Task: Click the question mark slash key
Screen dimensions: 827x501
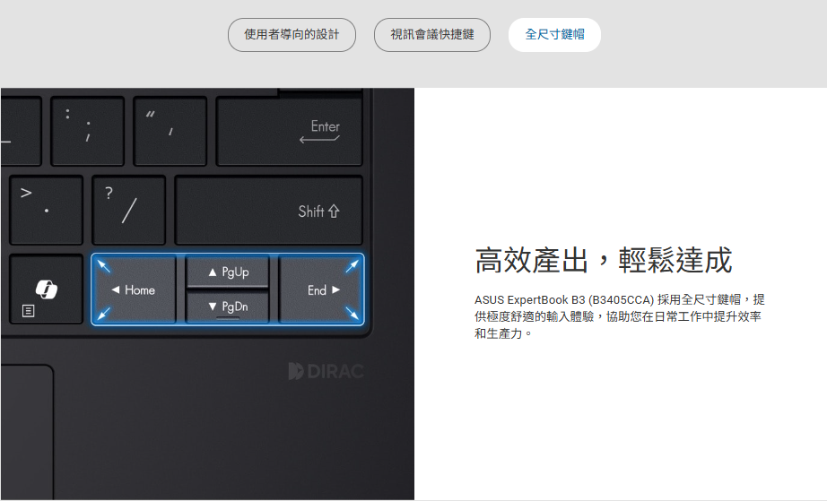Action: [129, 210]
